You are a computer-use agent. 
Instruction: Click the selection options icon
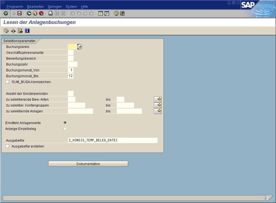pos(20,31)
